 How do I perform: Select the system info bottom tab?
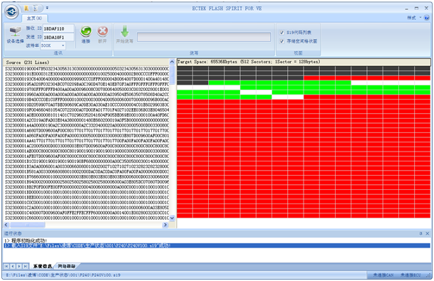42,266
